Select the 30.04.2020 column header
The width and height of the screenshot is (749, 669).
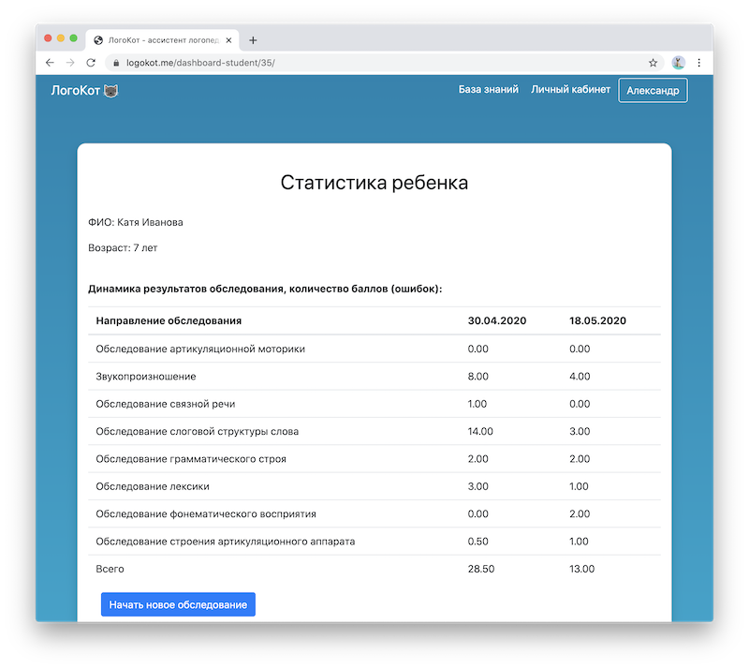coord(496,320)
